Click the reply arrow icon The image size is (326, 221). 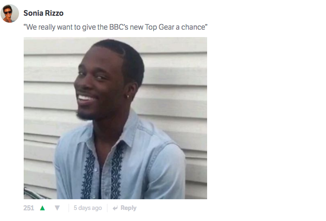pos(115,208)
